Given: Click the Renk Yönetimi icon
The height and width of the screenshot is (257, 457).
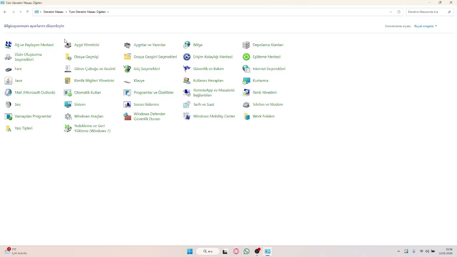Looking at the screenshot, I should pos(246,92).
